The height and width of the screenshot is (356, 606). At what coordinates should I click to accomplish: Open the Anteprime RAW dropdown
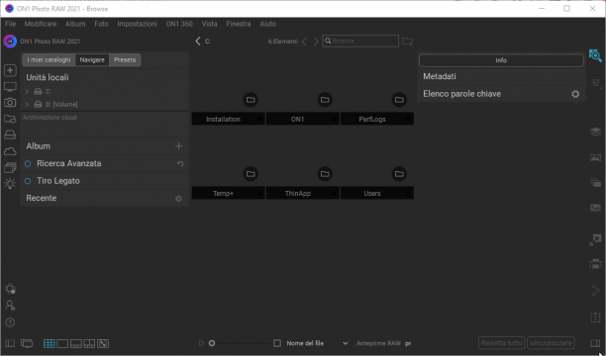408,343
